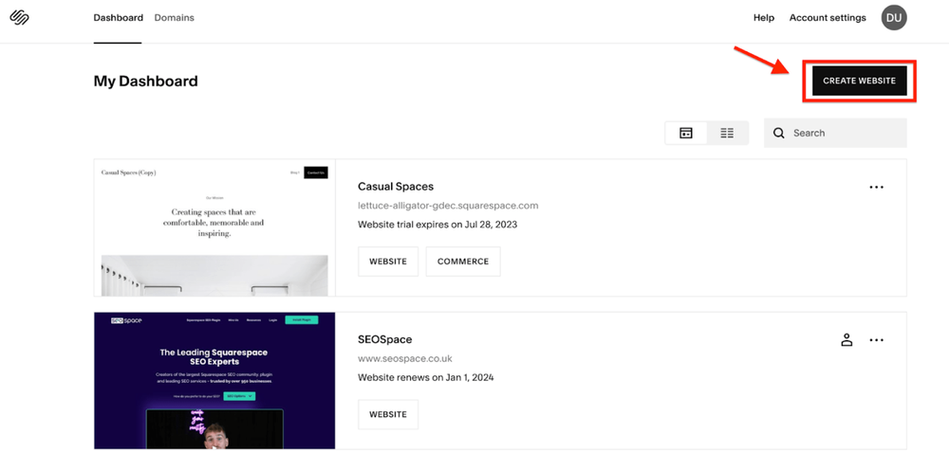Go to the Domains tab

tap(175, 17)
